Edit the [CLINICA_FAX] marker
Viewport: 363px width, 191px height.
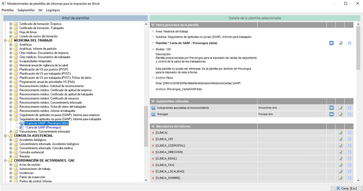[x=341, y=165]
